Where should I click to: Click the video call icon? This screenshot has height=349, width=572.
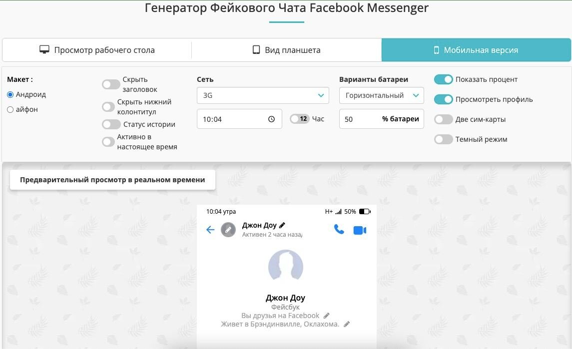point(360,230)
